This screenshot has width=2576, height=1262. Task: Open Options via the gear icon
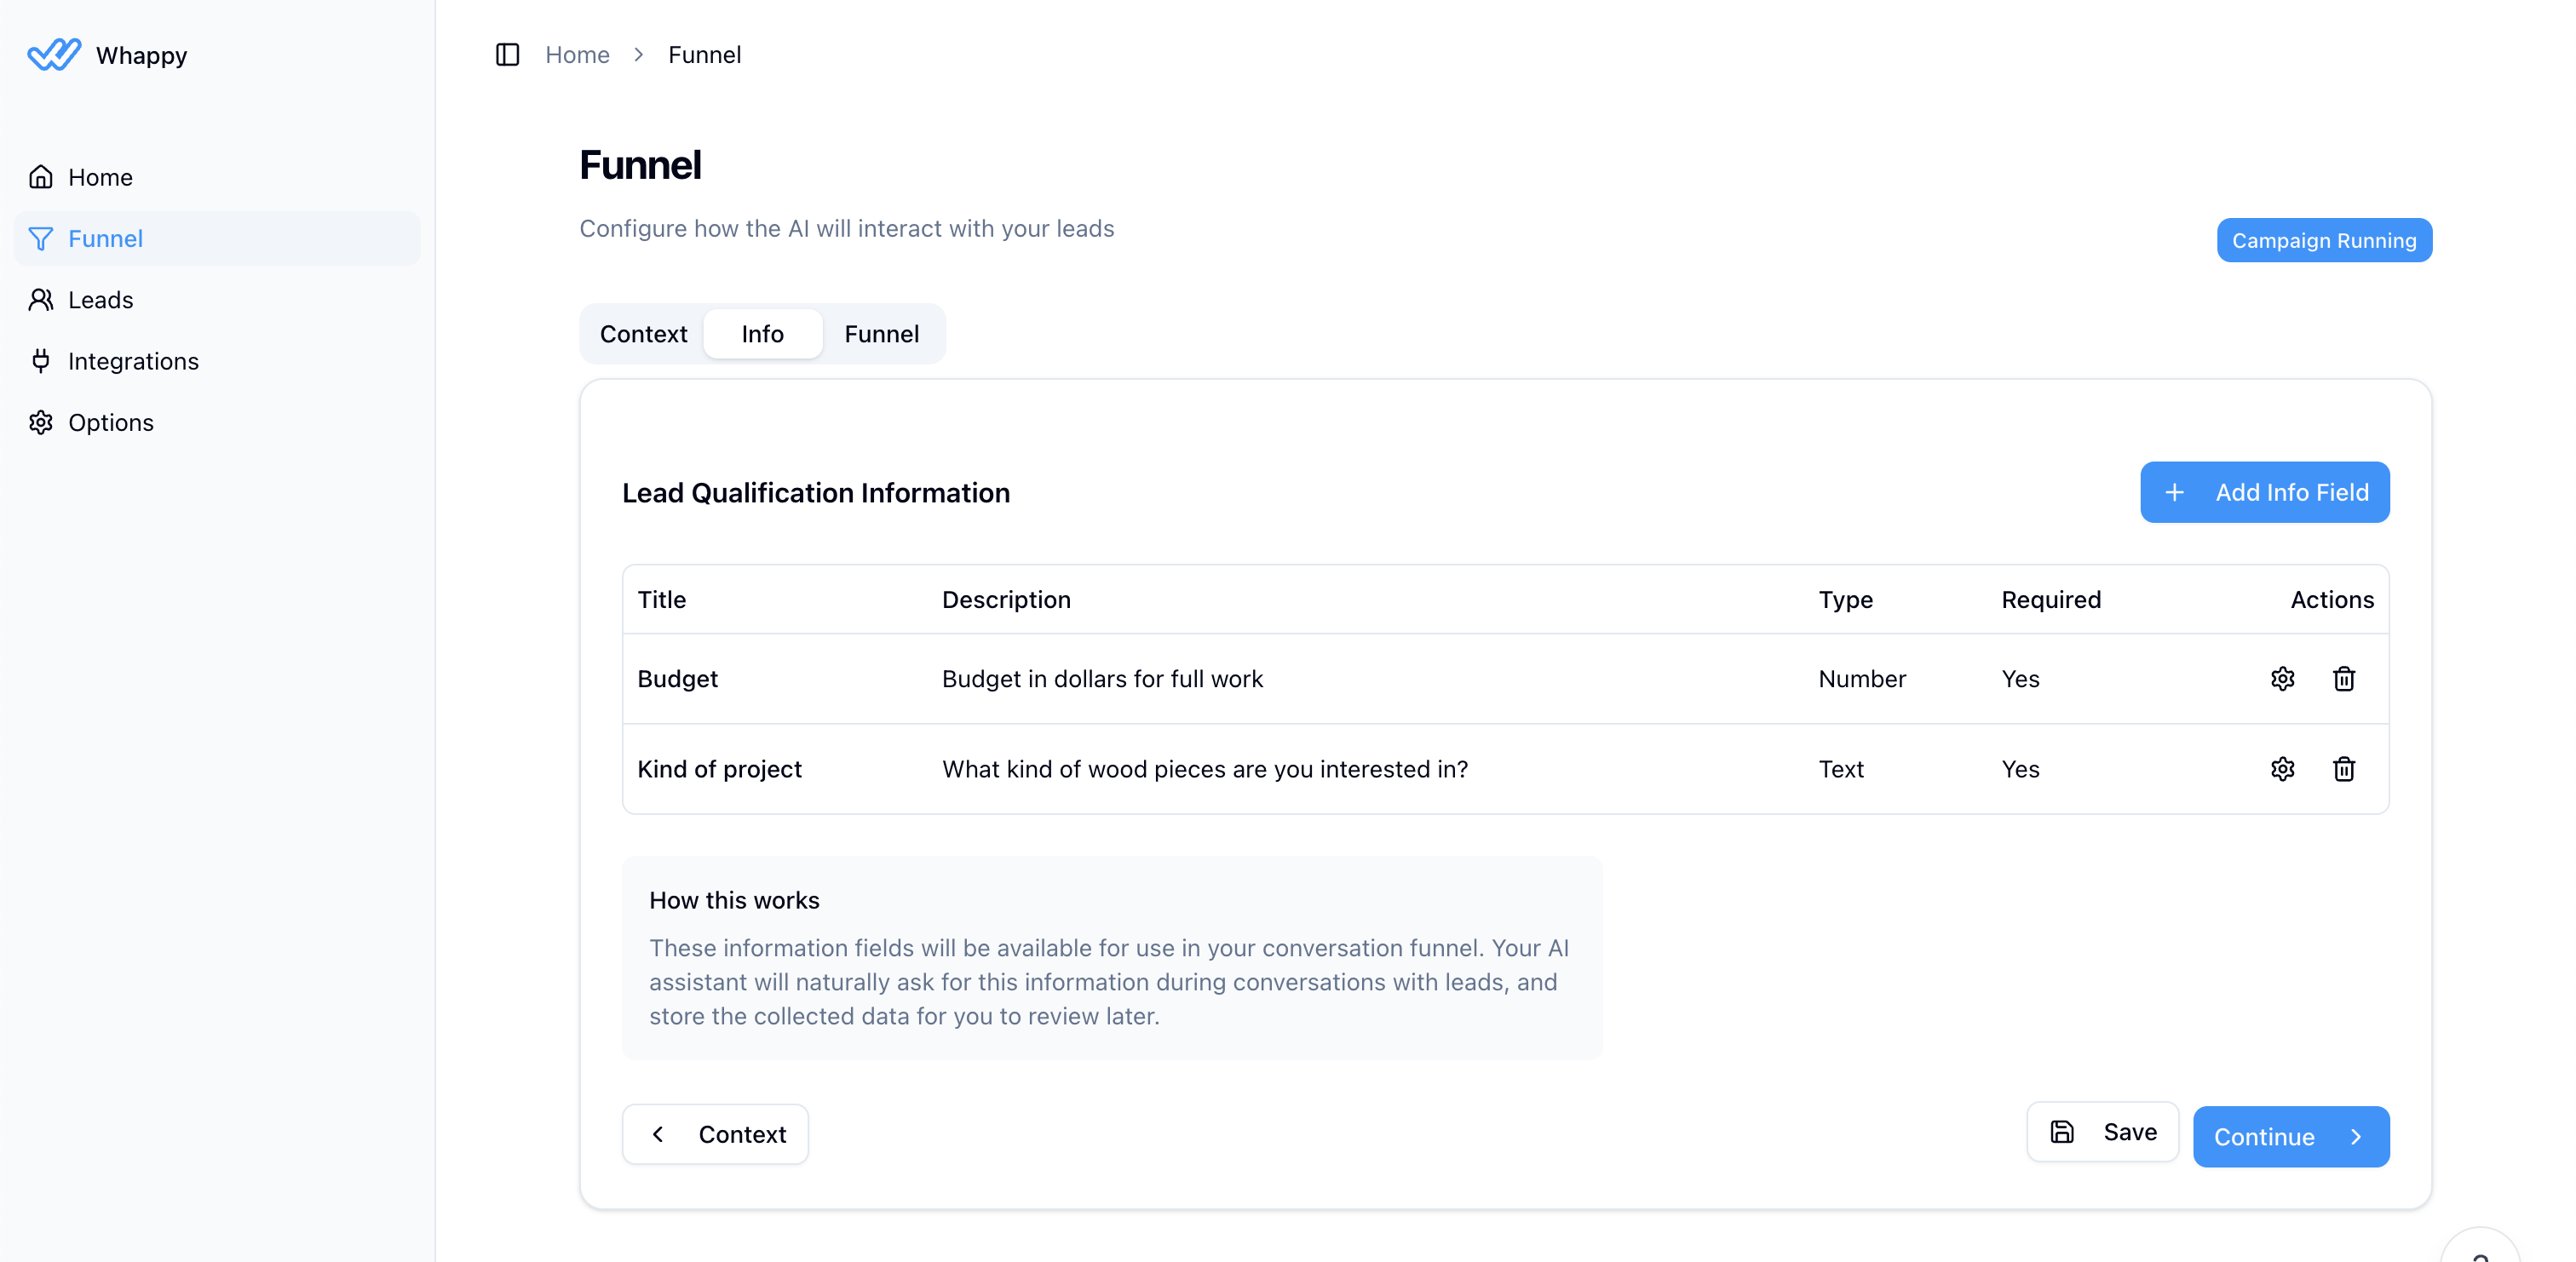pyautogui.click(x=41, y=422)
